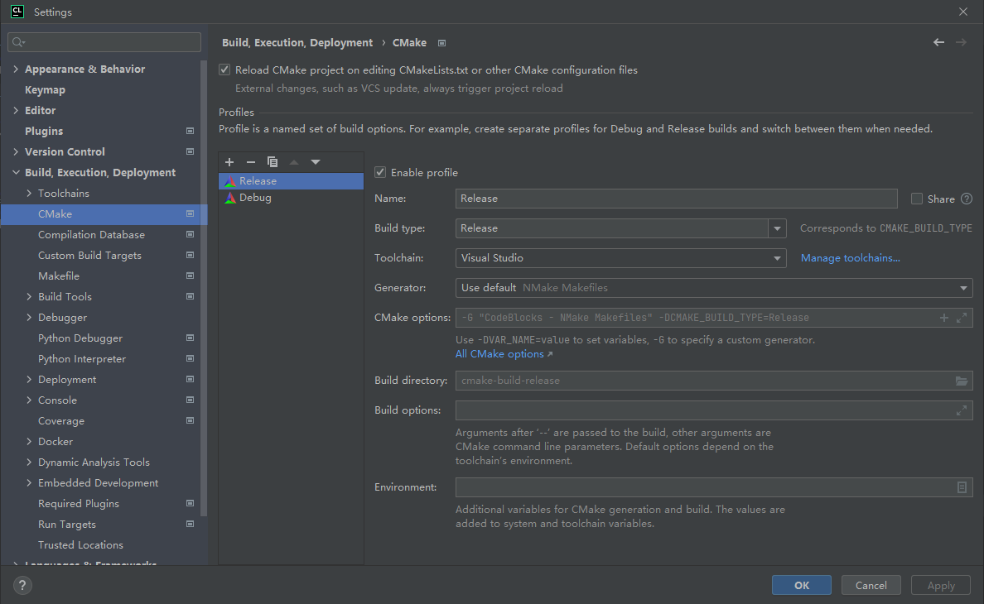Expand the Toolchains tree node
The height and width of the screenshot is (604, 984).
29,193
